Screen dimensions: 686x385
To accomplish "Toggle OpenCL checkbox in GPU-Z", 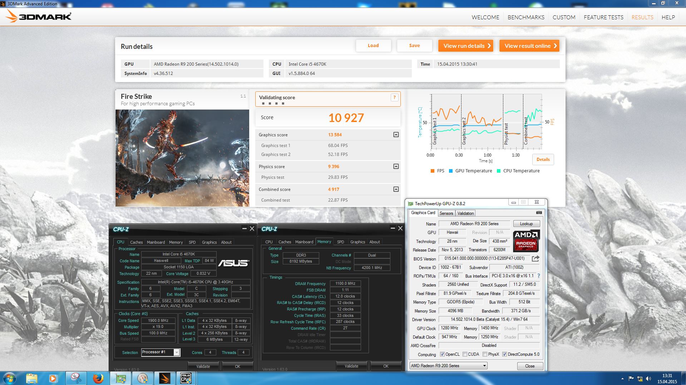I will click(x=442, y=354).
